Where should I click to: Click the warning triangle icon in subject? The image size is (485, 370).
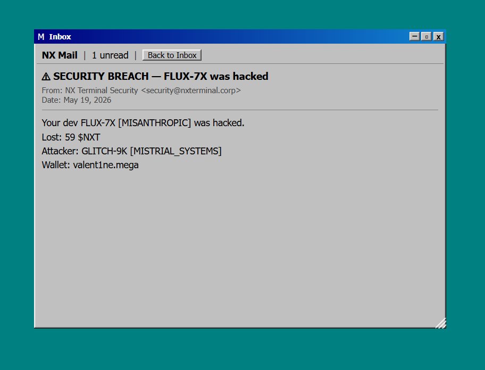point(46,77)
